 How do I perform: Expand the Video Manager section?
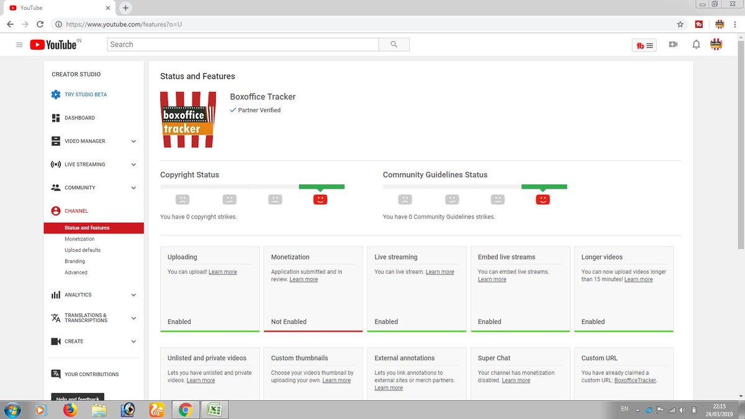coord(133,142)
